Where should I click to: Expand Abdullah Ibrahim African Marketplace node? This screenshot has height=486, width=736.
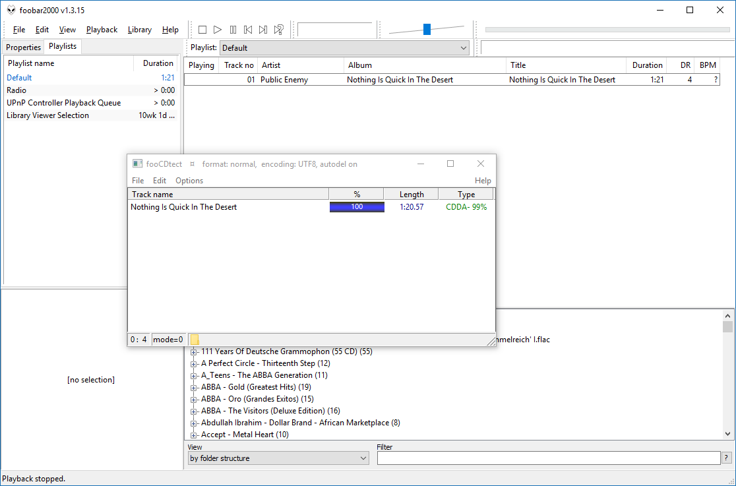pyautogui.click(x=193, y=423)
